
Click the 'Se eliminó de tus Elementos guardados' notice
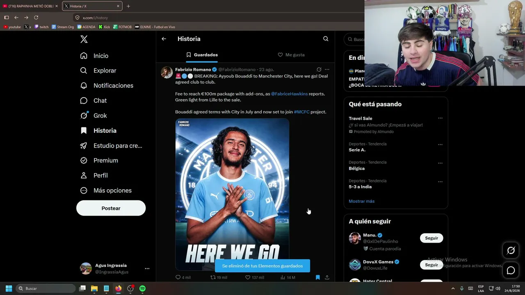coord(262,266)
